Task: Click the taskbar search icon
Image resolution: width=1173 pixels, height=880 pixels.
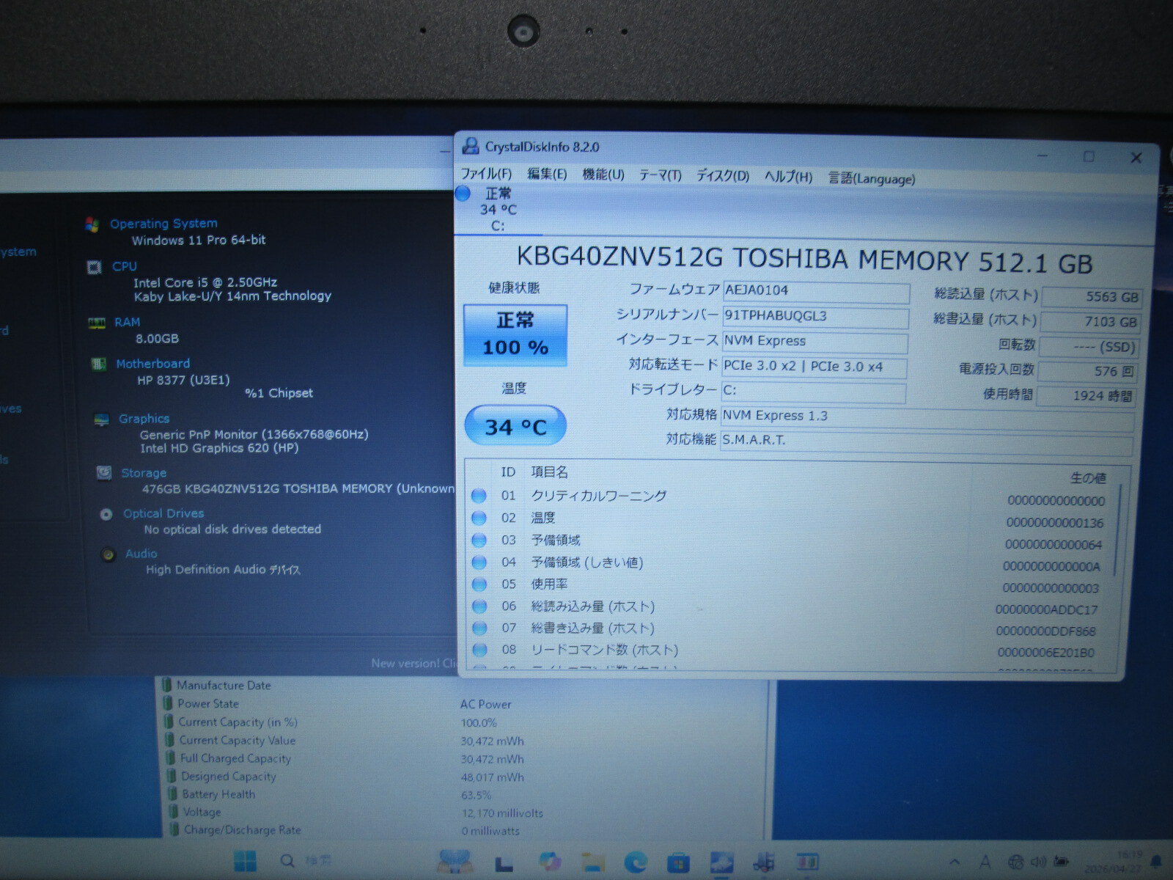Action: tap(287, 860)
